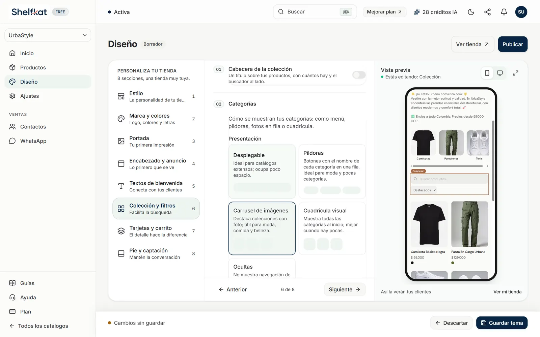Click Mejorar plan button
Viewport: 540px width, 337px height.
[x=384, y=12]
